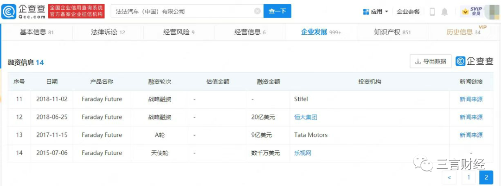Click the 融资金额 column header
The width and height of the screenshot is (501, 186).
coord(269,81)
